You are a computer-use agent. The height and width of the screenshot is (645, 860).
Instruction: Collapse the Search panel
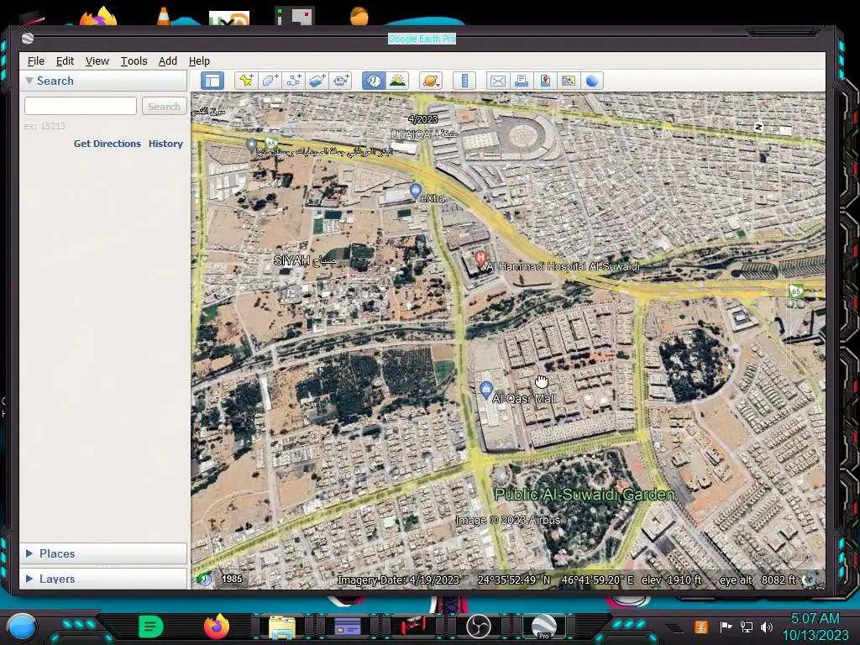pos(29,81)
